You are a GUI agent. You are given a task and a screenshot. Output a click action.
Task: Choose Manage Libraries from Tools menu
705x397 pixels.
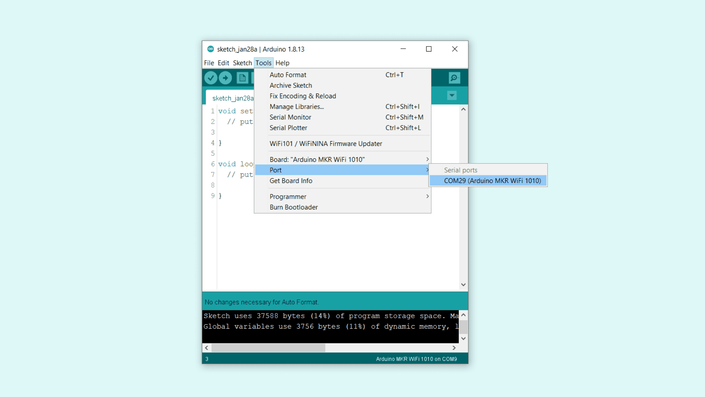click(x=297, y=107)
